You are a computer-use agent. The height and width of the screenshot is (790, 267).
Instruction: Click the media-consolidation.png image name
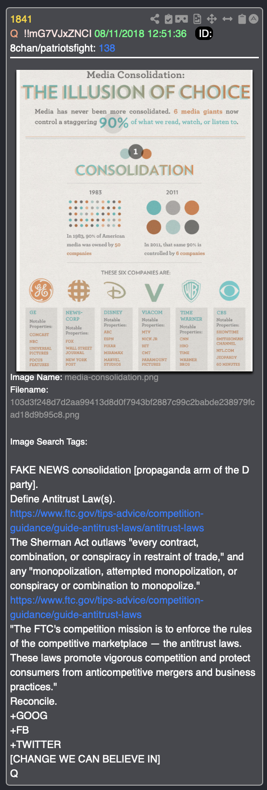(111, 377)
